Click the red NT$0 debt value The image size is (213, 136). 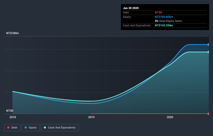click(x=159, y=12)
